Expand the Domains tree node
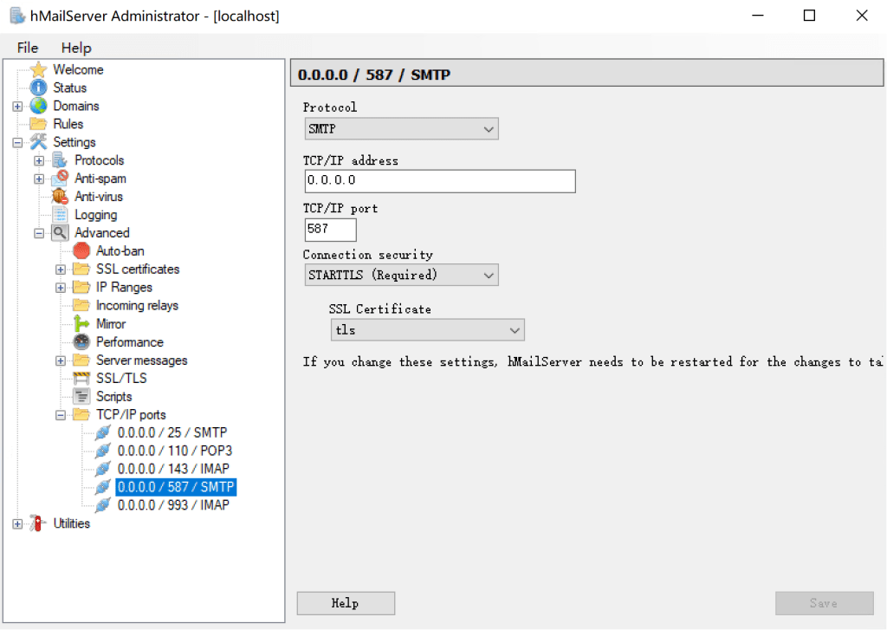The height and width of the screenshot is (630, 887). click(x=17, y=107)
